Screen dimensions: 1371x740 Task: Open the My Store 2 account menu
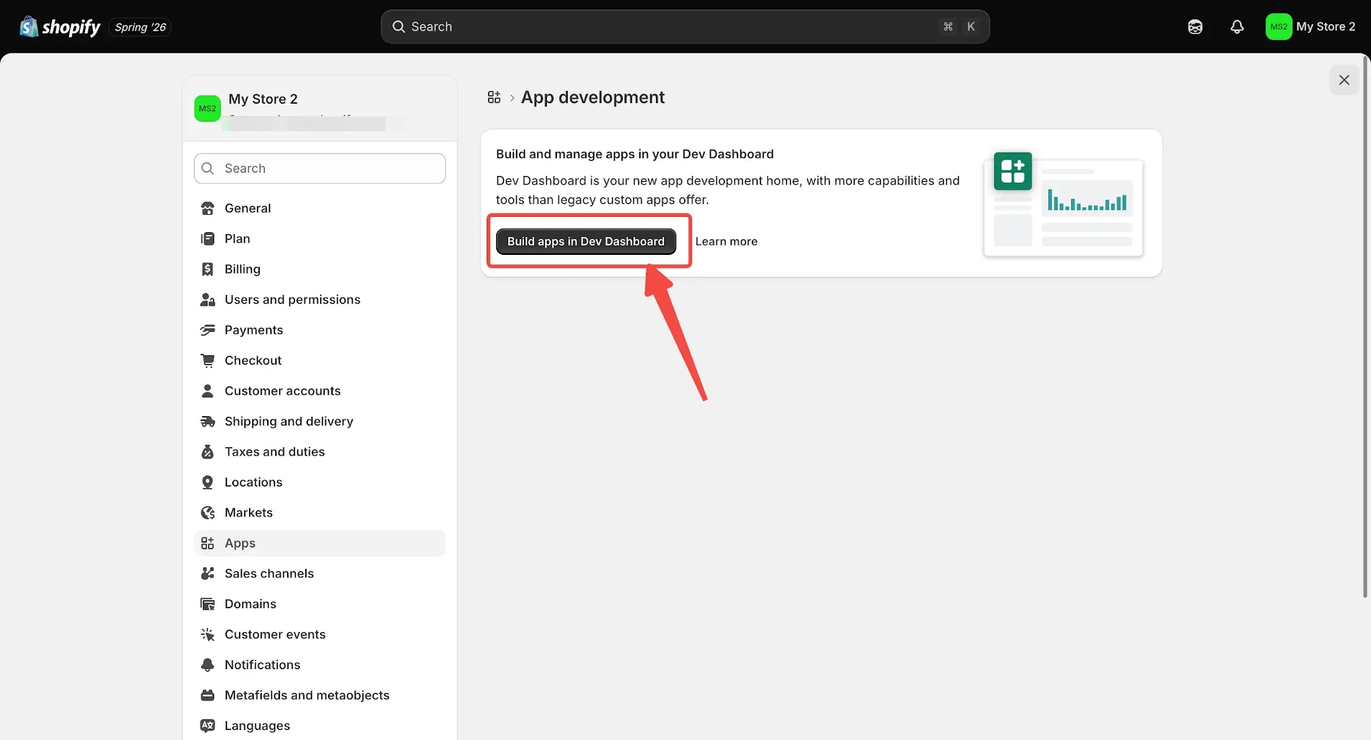coord(1310,27)
